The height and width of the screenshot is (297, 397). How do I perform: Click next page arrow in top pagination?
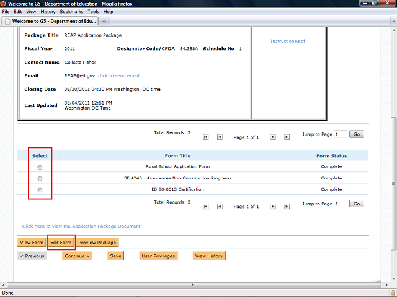[x=272, y=137]
